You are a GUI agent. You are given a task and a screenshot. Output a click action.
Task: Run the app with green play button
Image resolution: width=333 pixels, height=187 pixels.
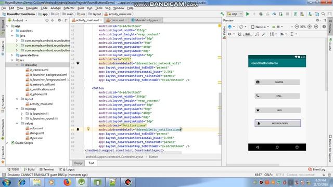[x=248, y=14]
